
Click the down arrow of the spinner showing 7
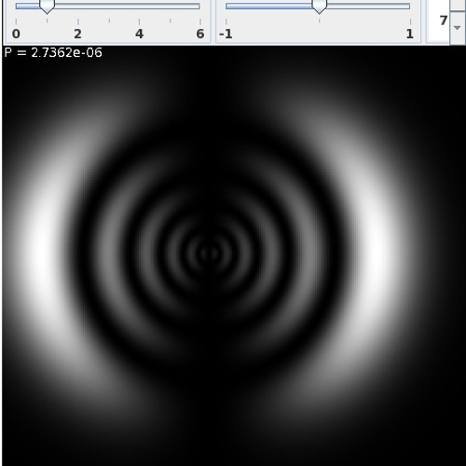tap(457, 28)
